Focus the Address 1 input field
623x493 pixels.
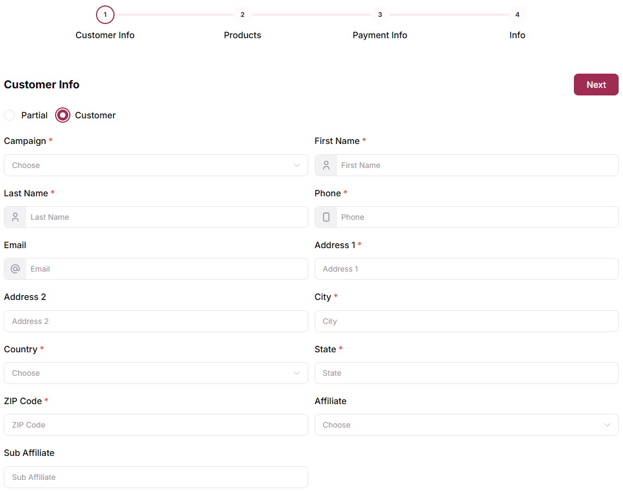(x=466, y=269)
